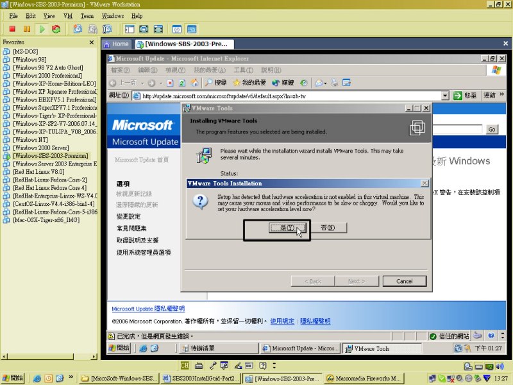
Task: Click the Quick Switch toolbar icon
Action: click(x=158, y=29)
